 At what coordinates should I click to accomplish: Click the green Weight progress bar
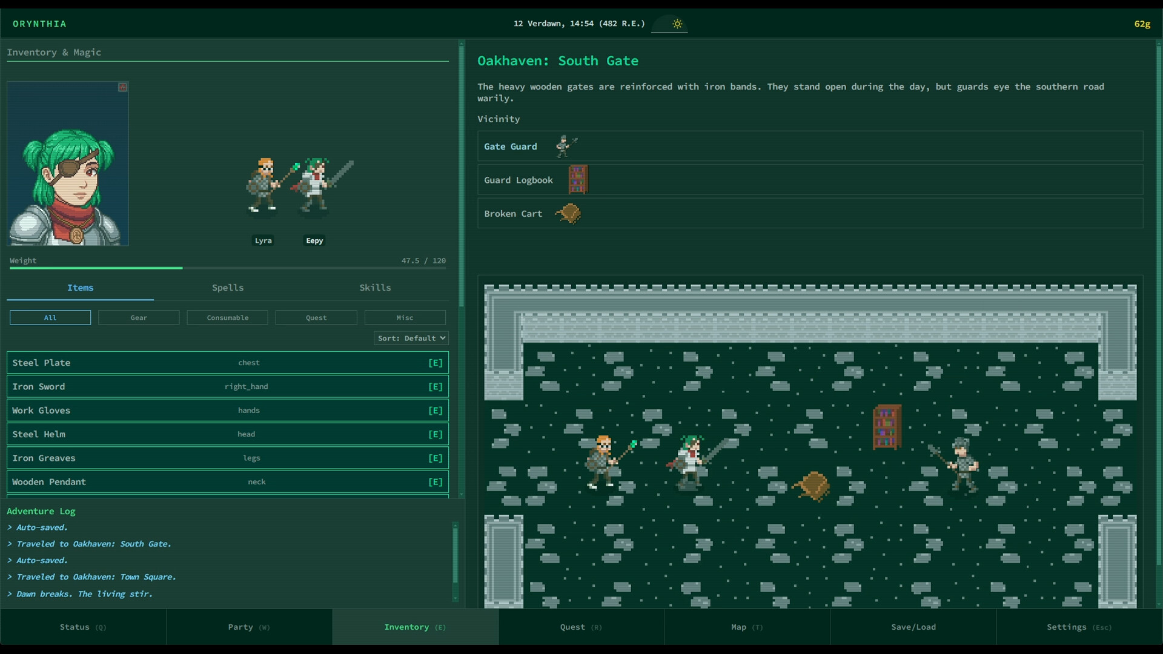(x=95, y=268)
